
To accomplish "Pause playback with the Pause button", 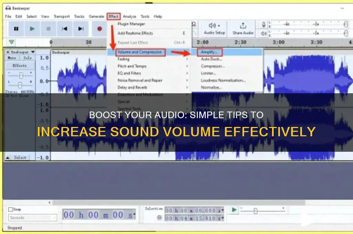I will pos(16,29).
